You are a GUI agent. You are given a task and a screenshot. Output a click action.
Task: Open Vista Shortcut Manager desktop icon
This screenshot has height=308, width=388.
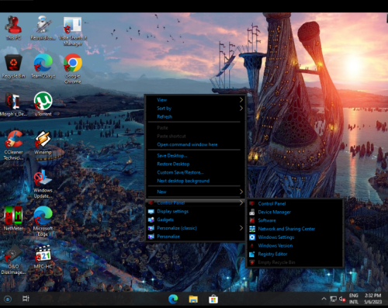pyautogui.click(x=73, y=31)
